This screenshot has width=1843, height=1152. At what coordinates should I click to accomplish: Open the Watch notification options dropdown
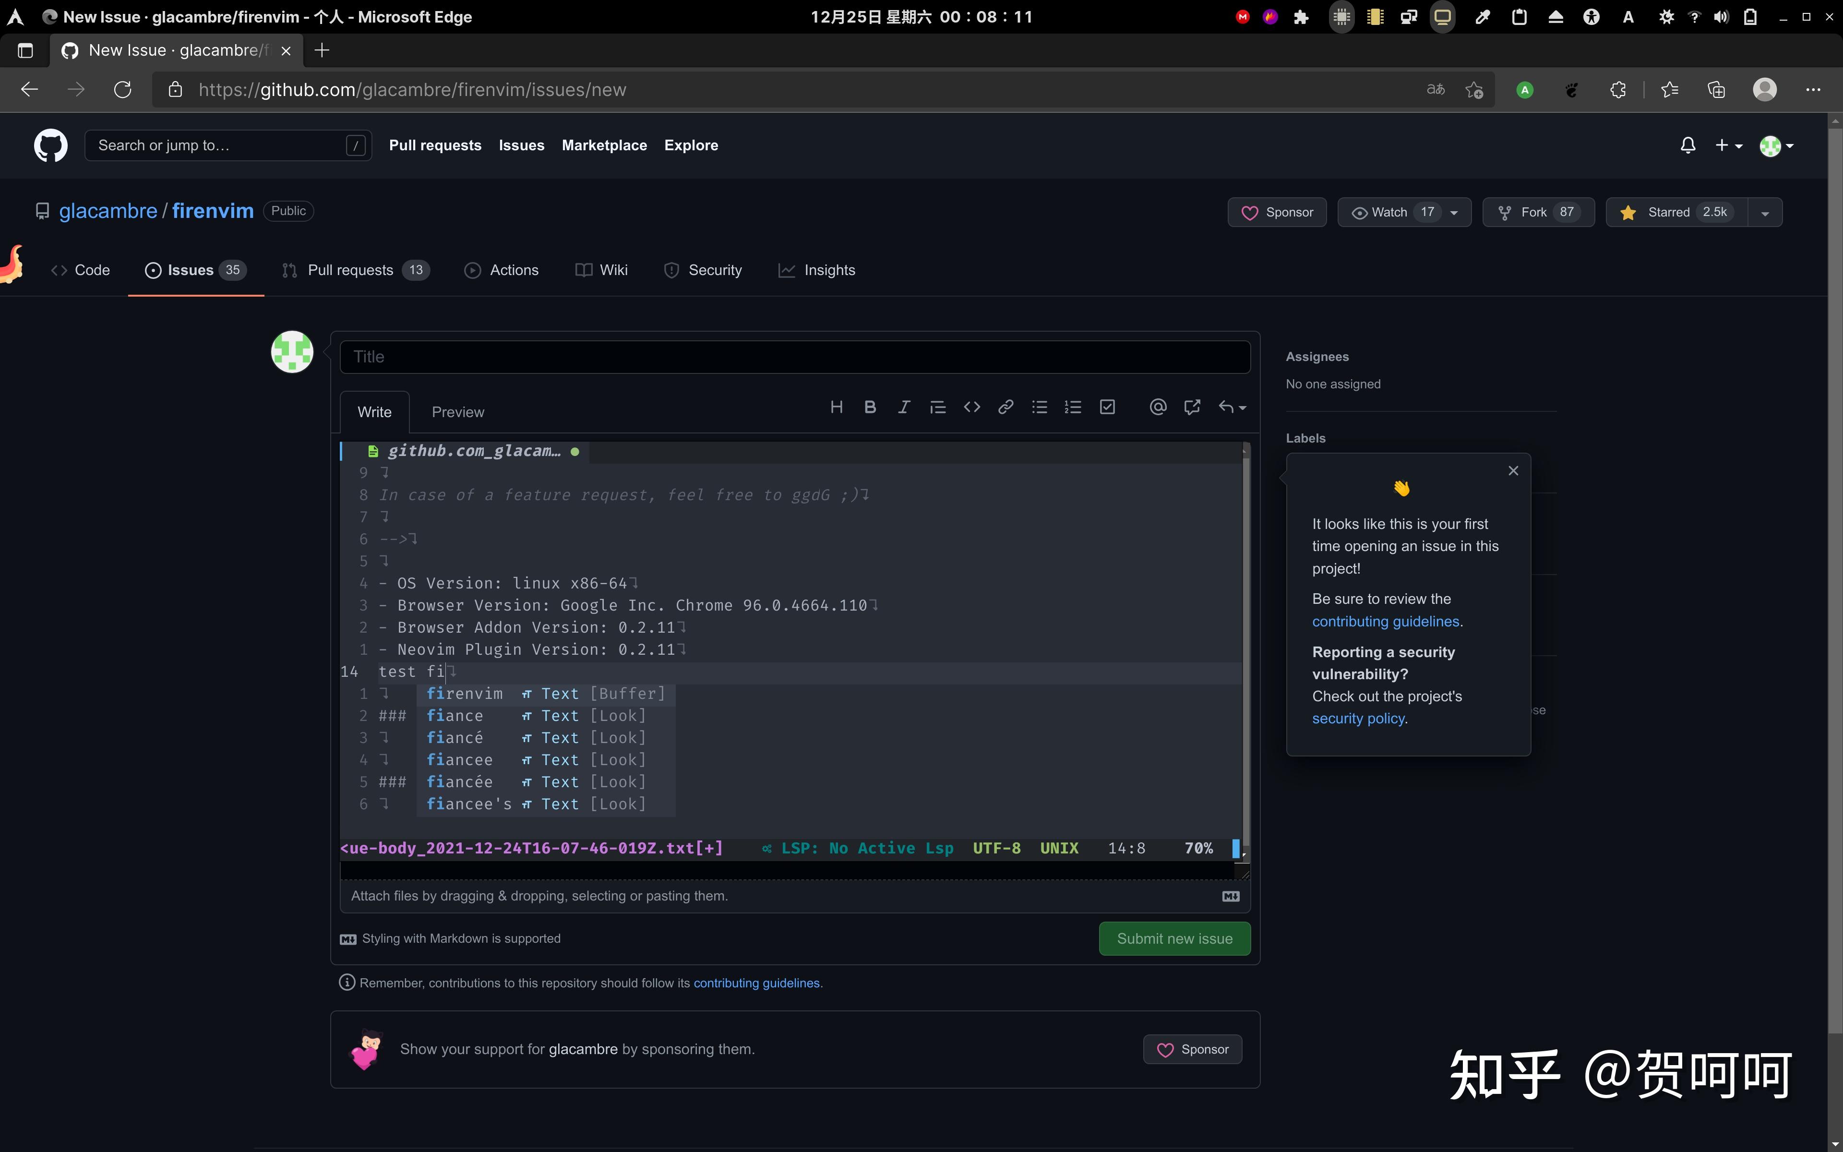(x=1453, y=212)
